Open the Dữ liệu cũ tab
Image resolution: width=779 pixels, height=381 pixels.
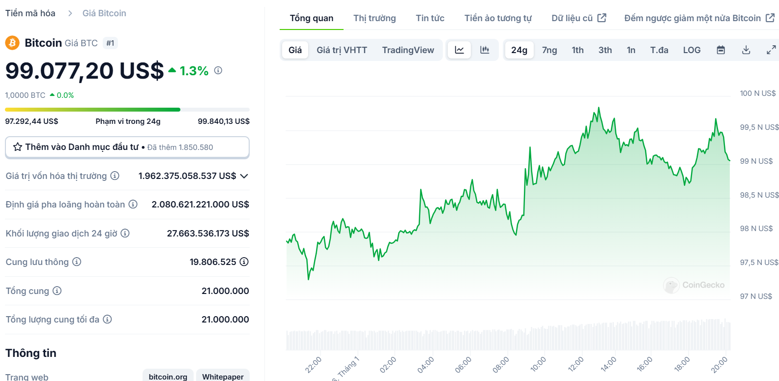[578, 18]
